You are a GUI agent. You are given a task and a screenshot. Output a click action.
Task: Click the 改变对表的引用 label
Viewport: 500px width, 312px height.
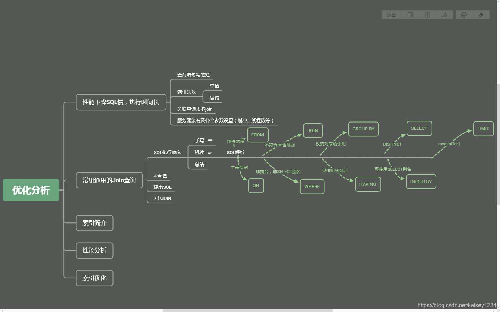(x=331, y=144)
